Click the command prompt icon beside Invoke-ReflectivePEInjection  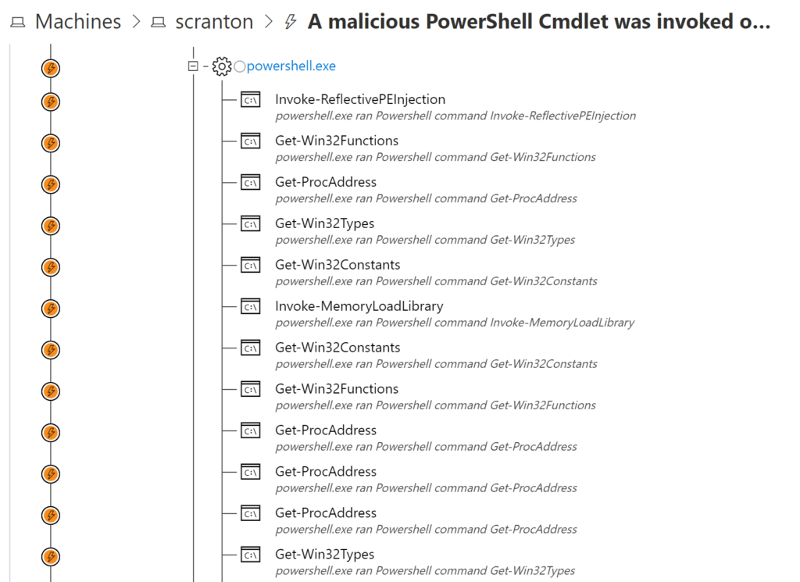click(249, 100)
